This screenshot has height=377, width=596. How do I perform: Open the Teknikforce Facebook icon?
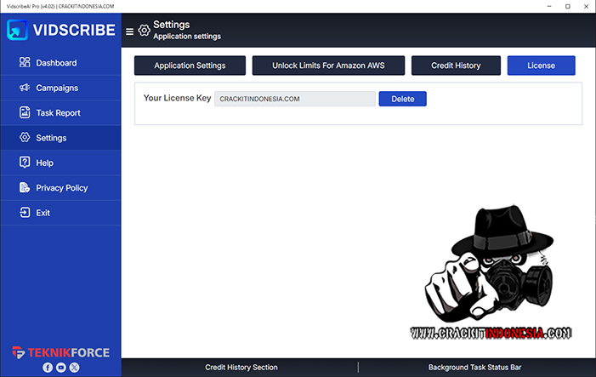tap(48, 368)
